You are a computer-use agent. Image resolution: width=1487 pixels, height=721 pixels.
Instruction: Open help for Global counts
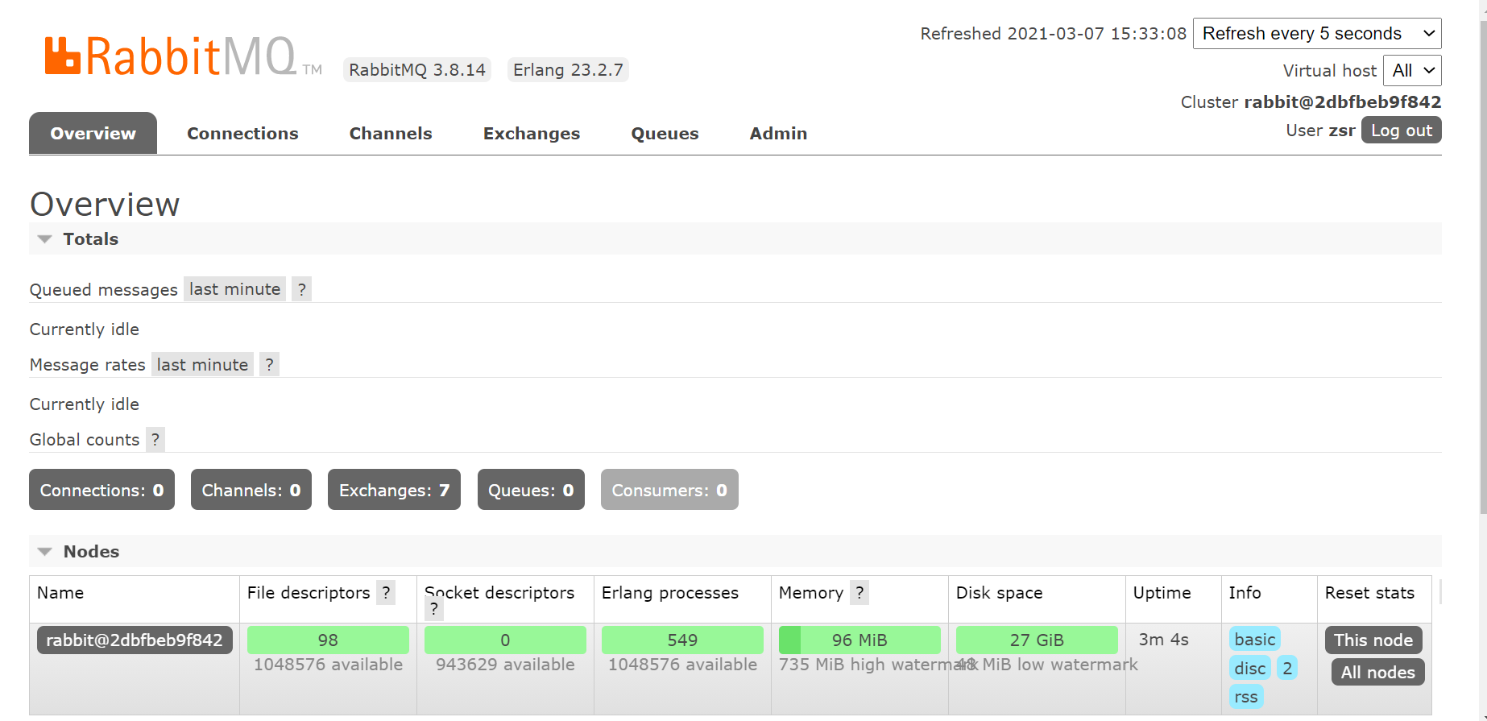(155, 440)
